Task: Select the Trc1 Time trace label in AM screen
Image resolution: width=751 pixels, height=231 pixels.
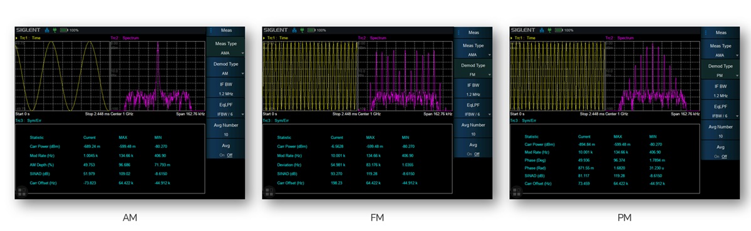Action: pos(28,38)
